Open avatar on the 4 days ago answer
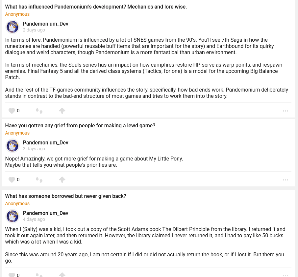 coord(13,216)
